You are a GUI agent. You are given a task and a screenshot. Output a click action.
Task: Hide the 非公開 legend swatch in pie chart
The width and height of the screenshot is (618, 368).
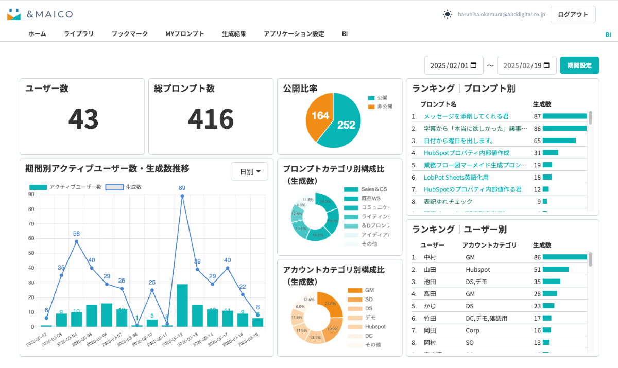[x=371, y=107]
